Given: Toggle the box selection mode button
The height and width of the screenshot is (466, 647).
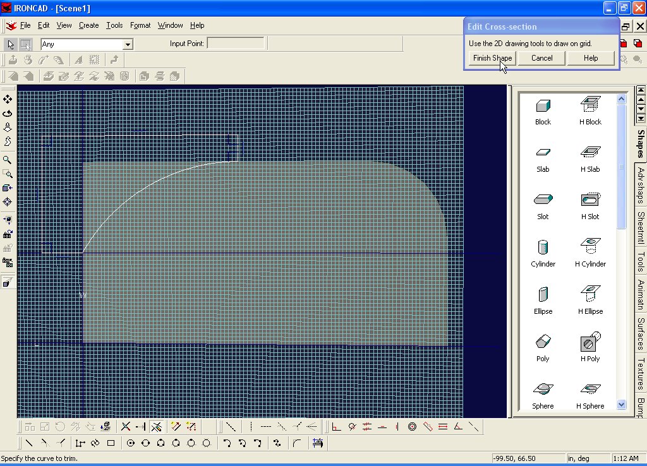Looking at the screenshot, I should pyautogui.click(x=25, y=44).
